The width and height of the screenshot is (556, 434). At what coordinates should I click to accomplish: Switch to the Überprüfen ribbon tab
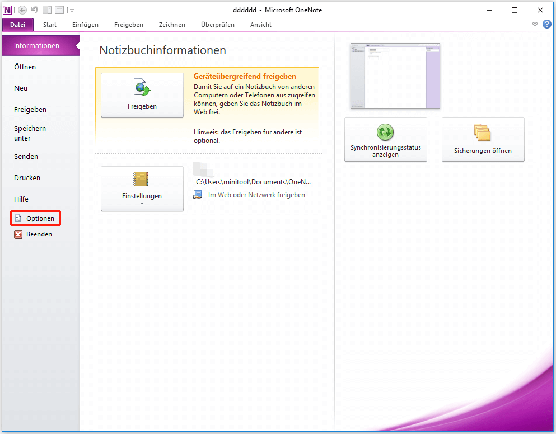pos(218,25)
